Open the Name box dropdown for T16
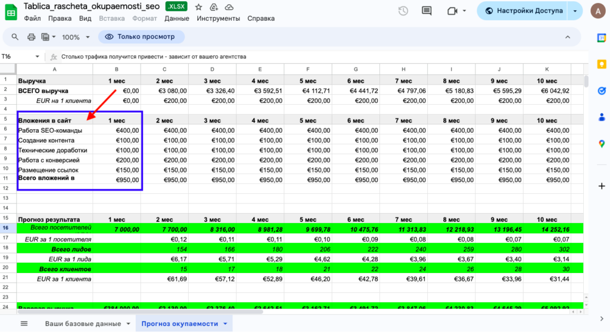The image size is (610, 332). [x=37, y=57]
